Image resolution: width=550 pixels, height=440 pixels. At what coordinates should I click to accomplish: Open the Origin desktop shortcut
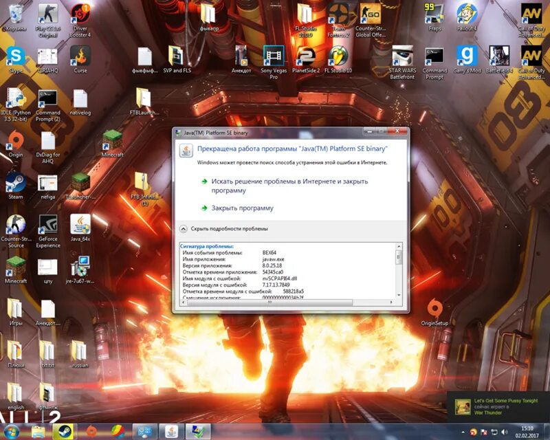point(15,144)
